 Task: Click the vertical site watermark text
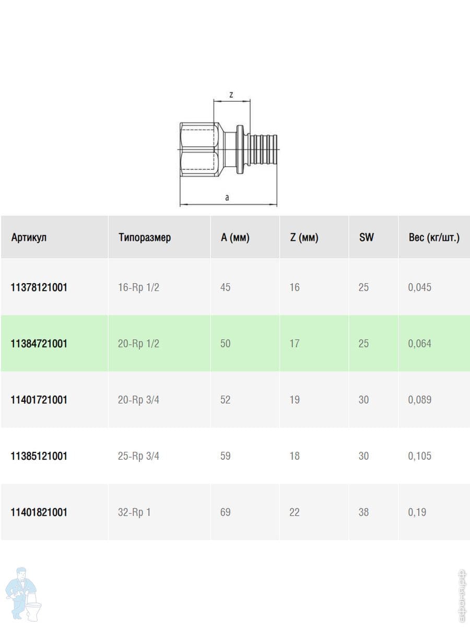coord(460,596)
